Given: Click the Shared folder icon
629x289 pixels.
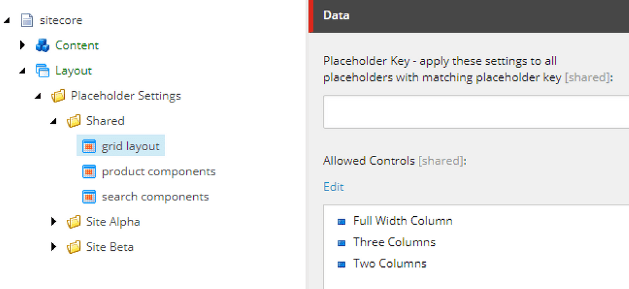Looking at the screenshot, I should [74, 121].
